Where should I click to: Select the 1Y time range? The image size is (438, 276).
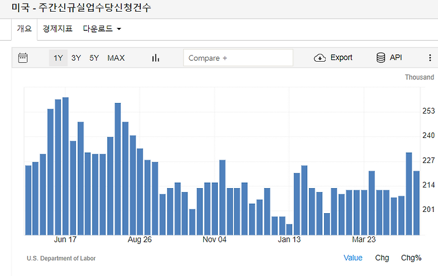pos(58,58)
